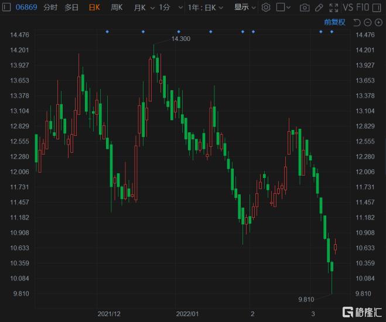Viewport: 386px width, 322px height.
Task: Open the chart settings gear icon
Action: click(x=266, y=8)
